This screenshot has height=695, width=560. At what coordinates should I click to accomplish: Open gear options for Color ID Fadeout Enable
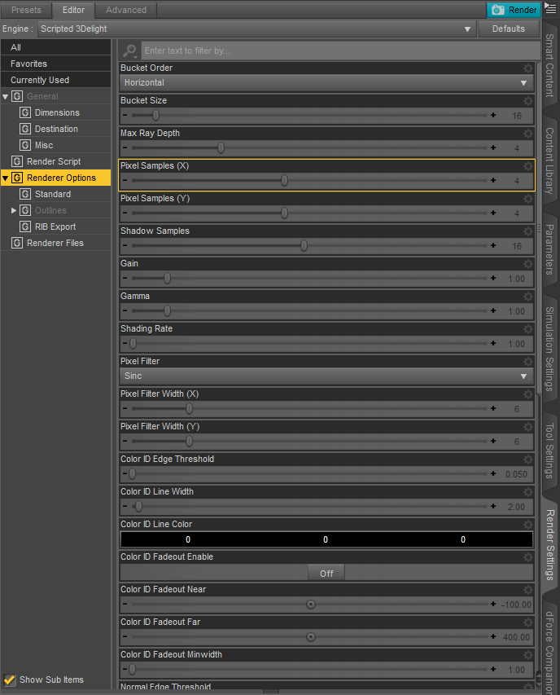tap(527, 557)
